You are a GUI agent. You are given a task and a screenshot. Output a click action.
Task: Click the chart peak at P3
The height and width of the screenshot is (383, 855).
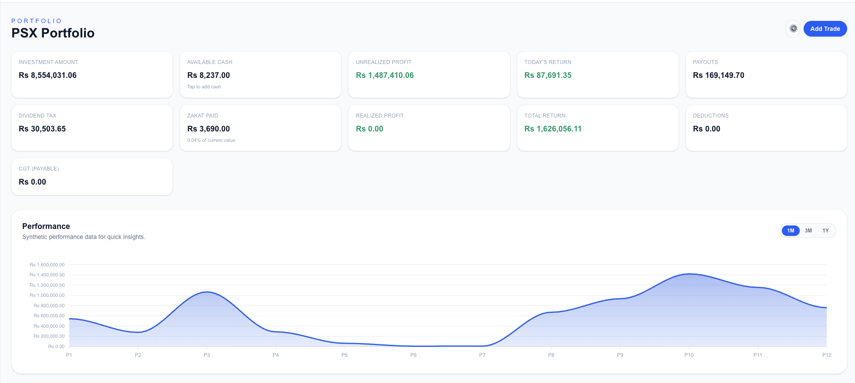(207, 292)
